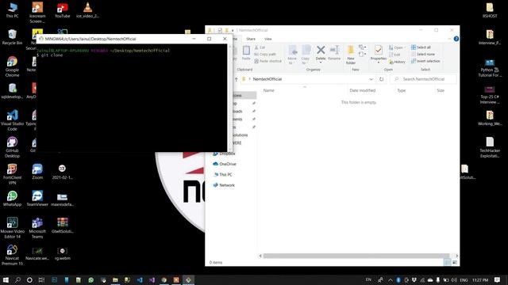Sort by Name column header
The image size is (508, 285).
268,90
